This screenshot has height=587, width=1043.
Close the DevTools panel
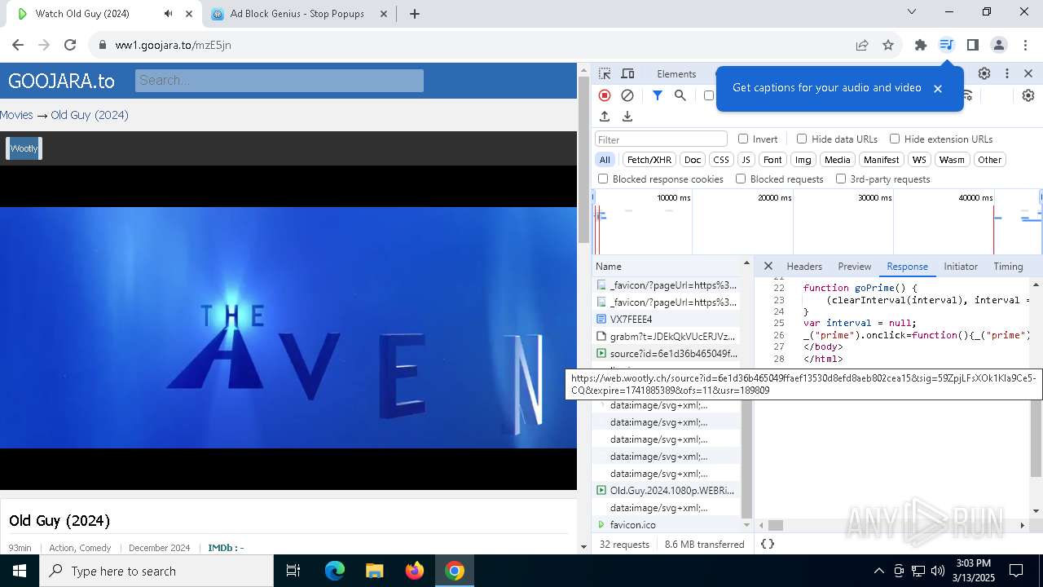coord(1028,73)
